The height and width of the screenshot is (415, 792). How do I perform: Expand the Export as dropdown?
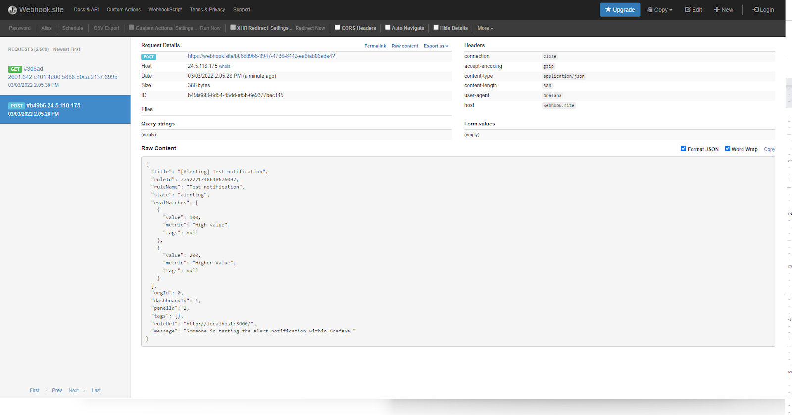point(436,46)
